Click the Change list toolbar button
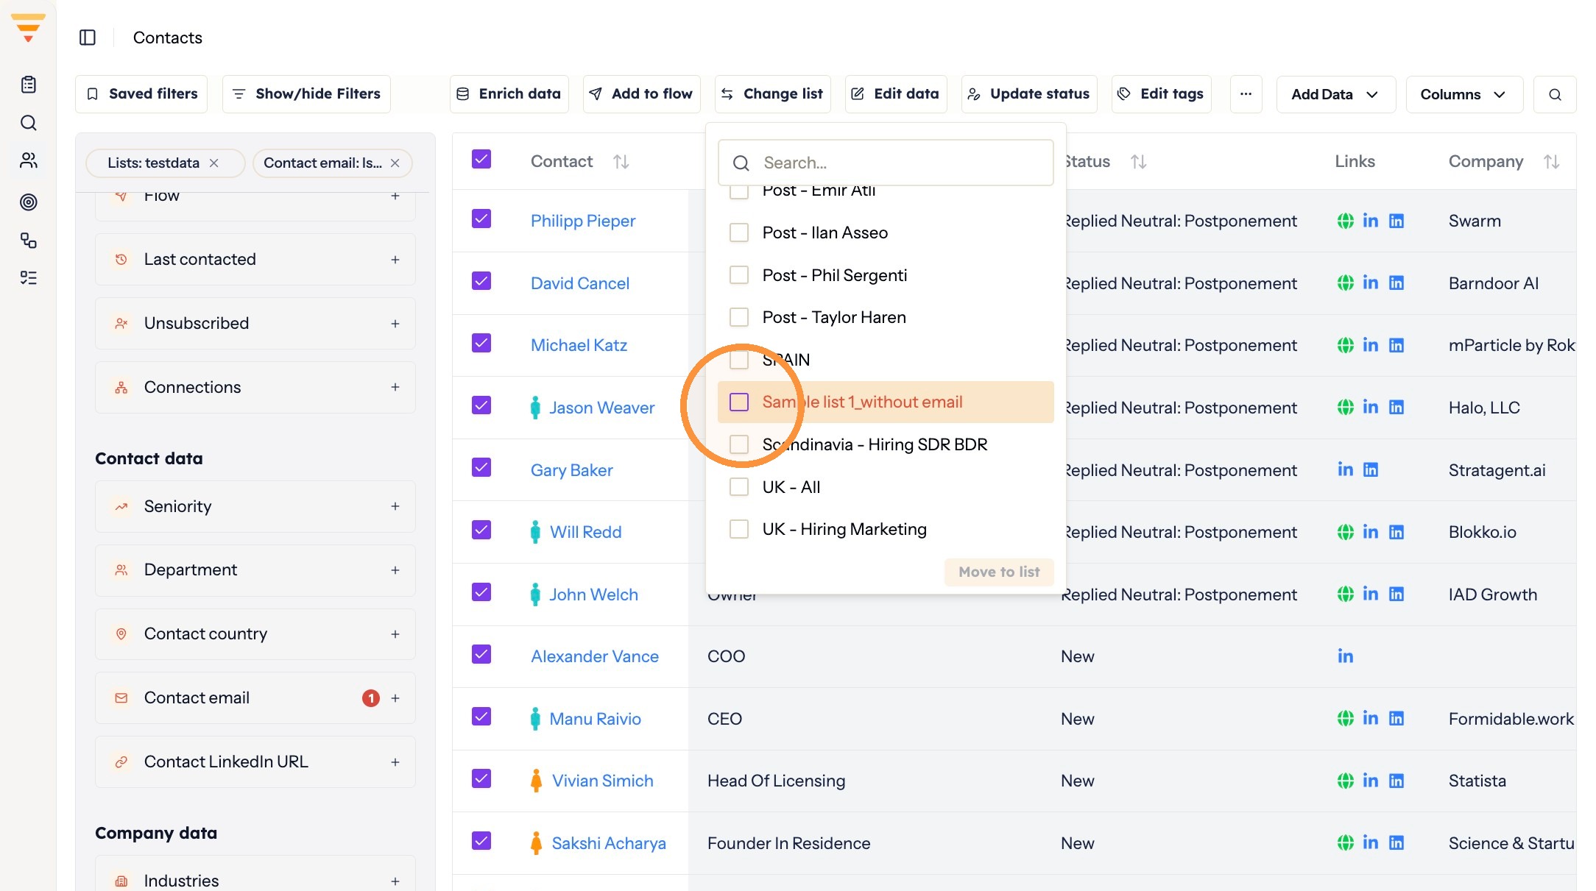Image resolution: width=1596 pixels, height=891 pixels. coord(772,94)
